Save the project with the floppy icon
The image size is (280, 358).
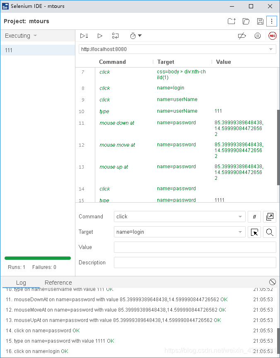click(260, 21)
